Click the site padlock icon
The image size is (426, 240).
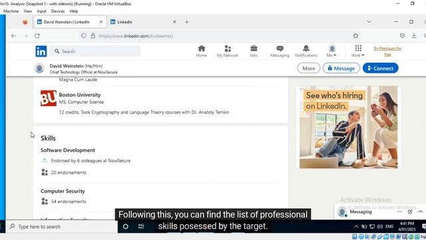[x=93, y=35]
